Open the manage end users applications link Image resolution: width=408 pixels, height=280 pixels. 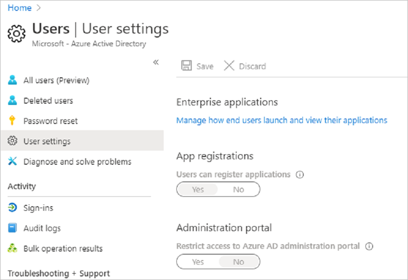coord(281,120)
